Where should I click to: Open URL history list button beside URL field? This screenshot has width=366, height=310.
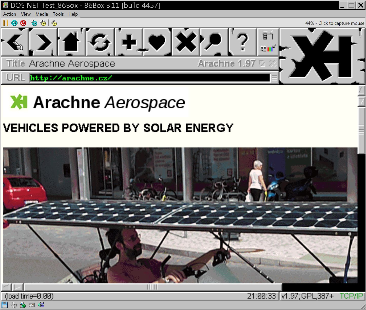tap(274, 78)
